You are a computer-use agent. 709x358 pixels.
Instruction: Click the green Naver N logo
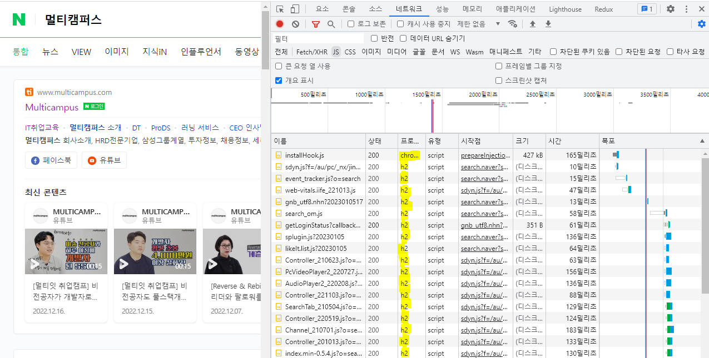point(19,19)
